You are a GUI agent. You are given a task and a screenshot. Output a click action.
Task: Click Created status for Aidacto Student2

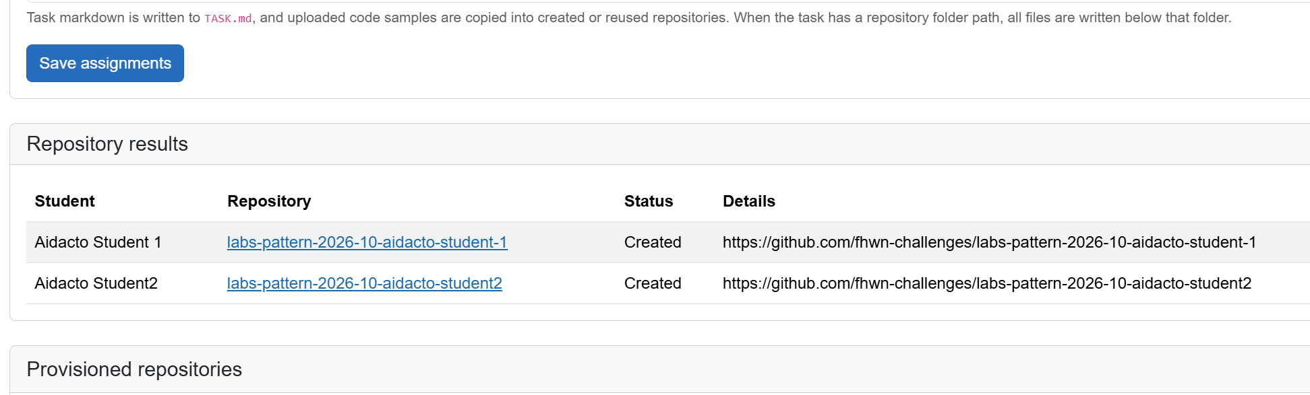coord(653,283)
